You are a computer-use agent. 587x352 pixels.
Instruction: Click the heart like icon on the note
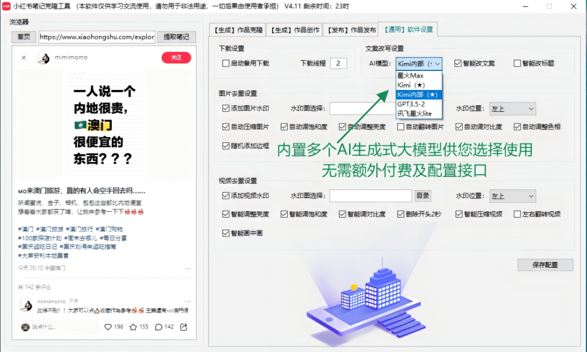click(108, 327)
